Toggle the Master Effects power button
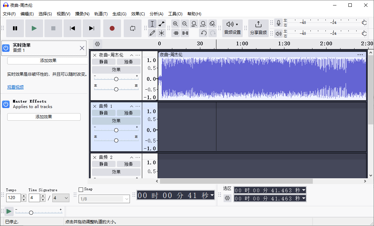The image size is (374, 226). 5,104
